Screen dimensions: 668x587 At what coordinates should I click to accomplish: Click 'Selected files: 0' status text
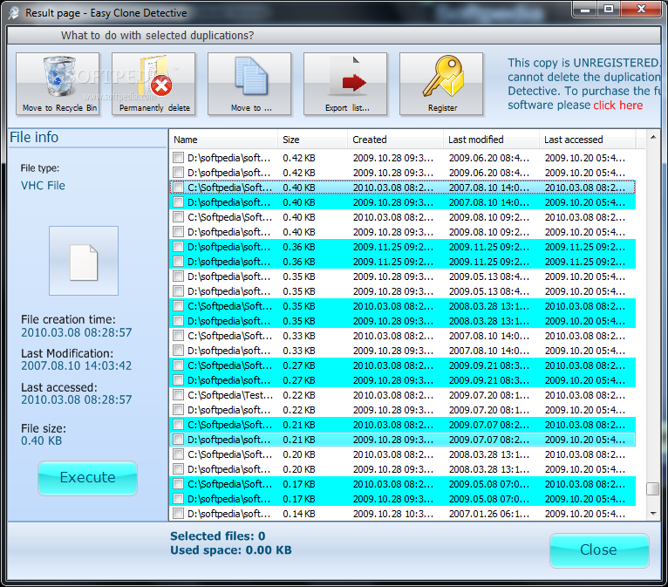point(218,536)
